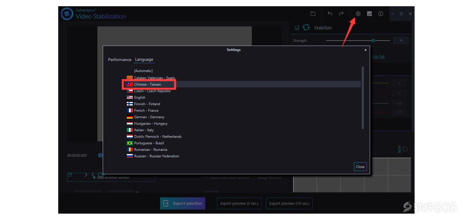
Task: Close Settings dialog with the X
Action: pos(366,50)
